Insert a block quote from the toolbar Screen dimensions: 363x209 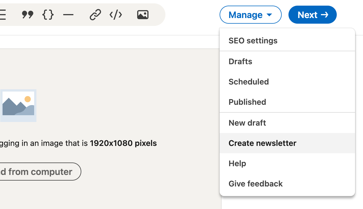28,15
